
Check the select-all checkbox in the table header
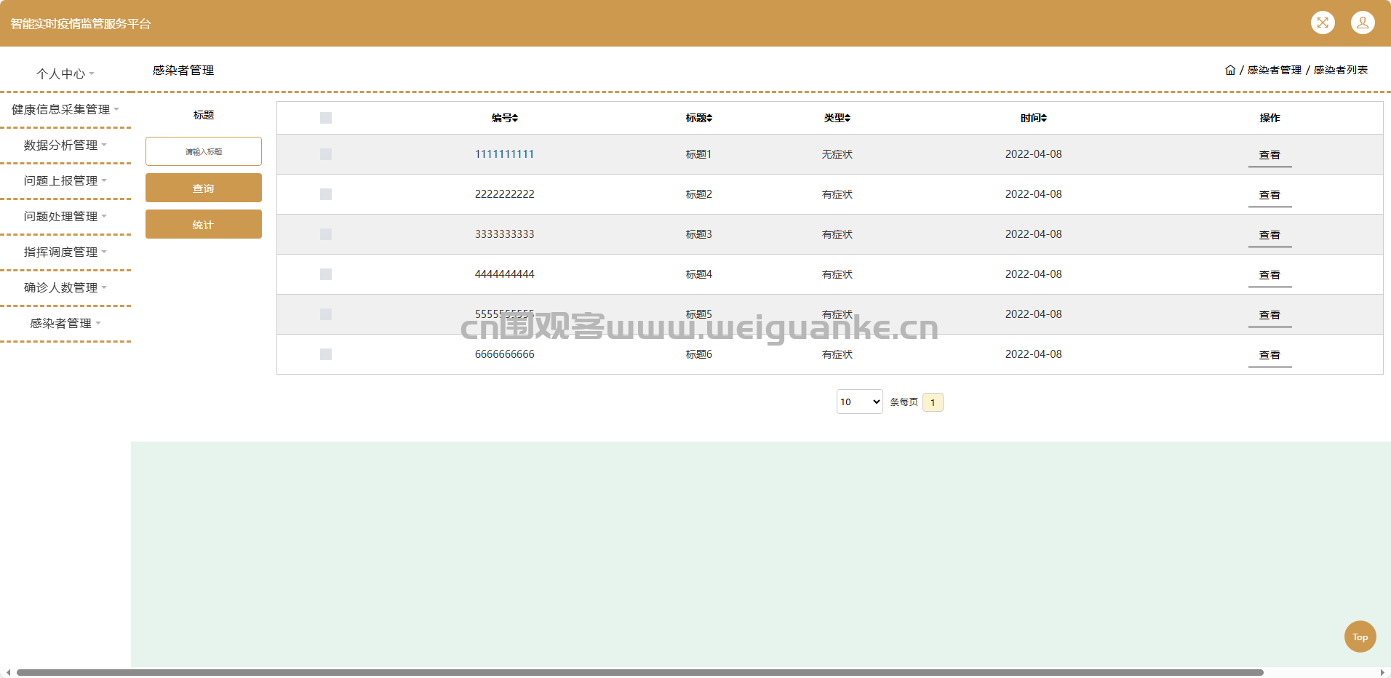pyautogui.click(x=326, y=118)
